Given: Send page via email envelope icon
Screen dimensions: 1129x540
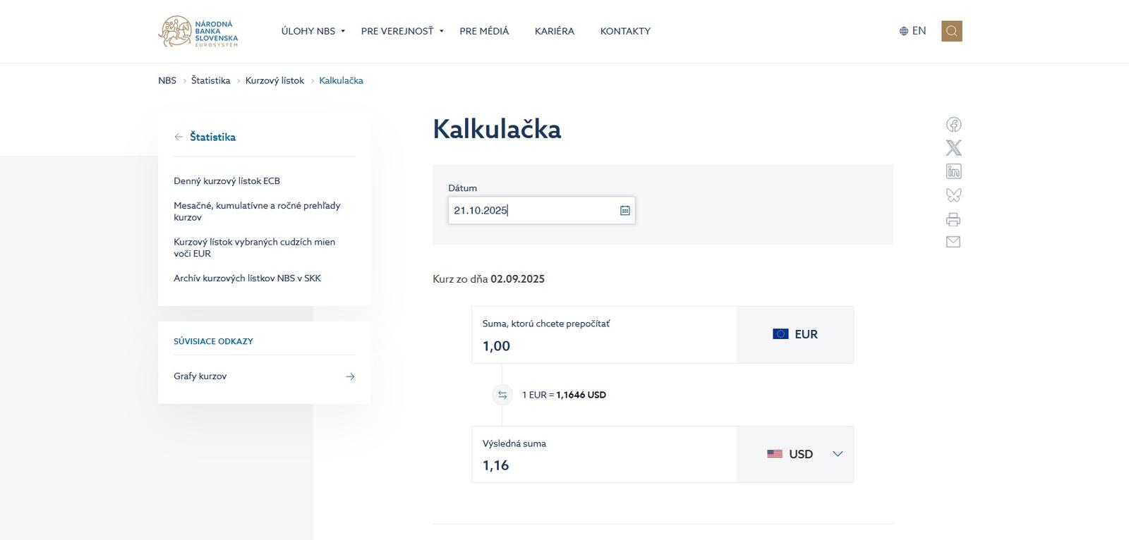Looking at the screenshot, I should (953, 242).
